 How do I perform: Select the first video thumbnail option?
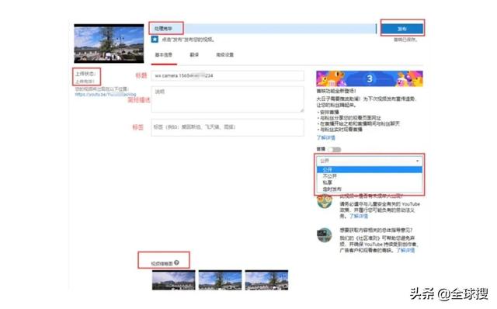point(173,279)
